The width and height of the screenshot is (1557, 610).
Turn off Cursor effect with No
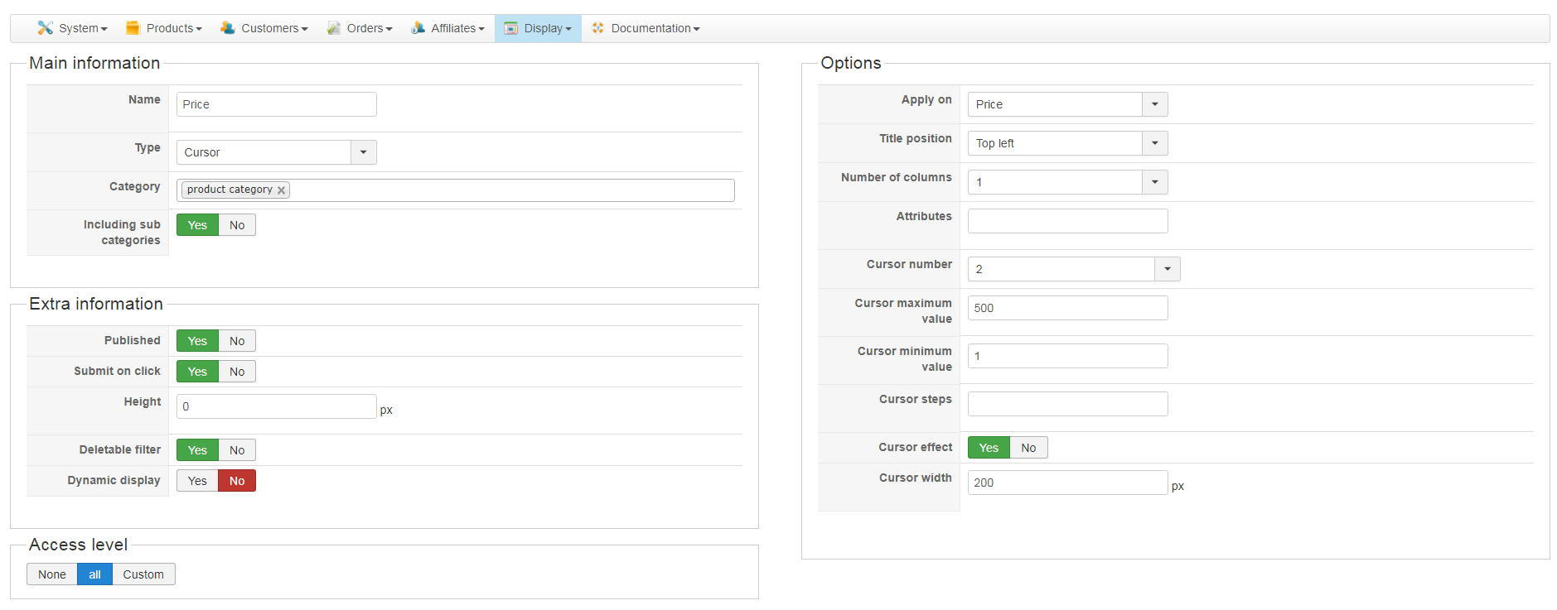pyautogui.click(x=1028, y=448)
